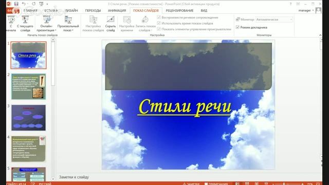The height and width of the screenshot is (185, 329).
Task: Open the manager account dropdown
Action: [306, 10]
